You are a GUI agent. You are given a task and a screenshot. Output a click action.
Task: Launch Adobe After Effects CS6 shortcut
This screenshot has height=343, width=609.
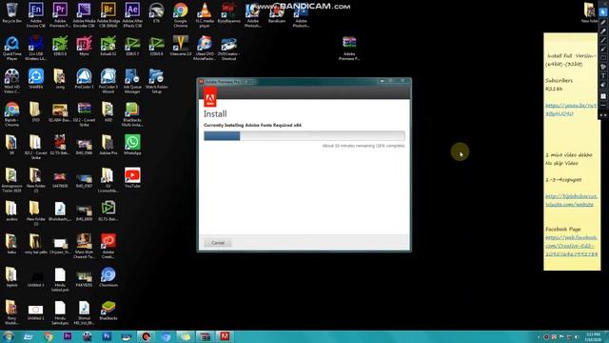(x=132, y=14)
